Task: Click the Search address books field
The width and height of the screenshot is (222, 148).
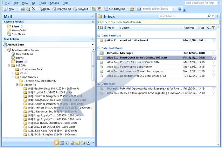Action: pyautogui.click(x=157, y=9)
